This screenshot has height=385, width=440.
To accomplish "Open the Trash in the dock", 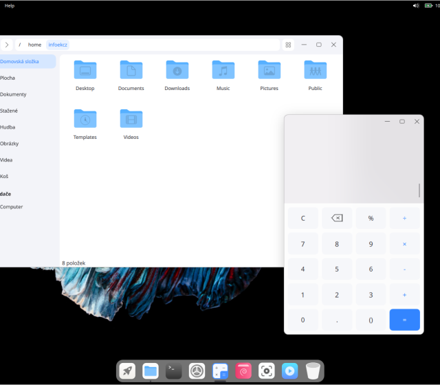I will [313, 371].
